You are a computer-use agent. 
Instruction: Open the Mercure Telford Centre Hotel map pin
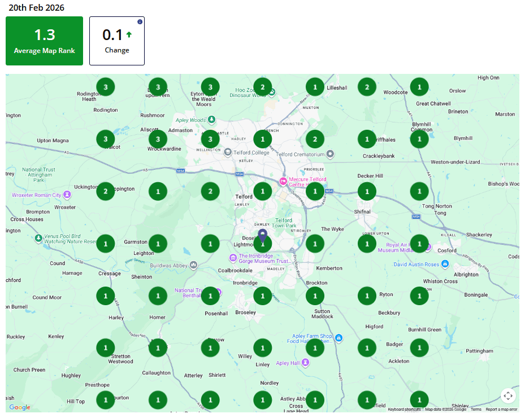coord(283,181)
